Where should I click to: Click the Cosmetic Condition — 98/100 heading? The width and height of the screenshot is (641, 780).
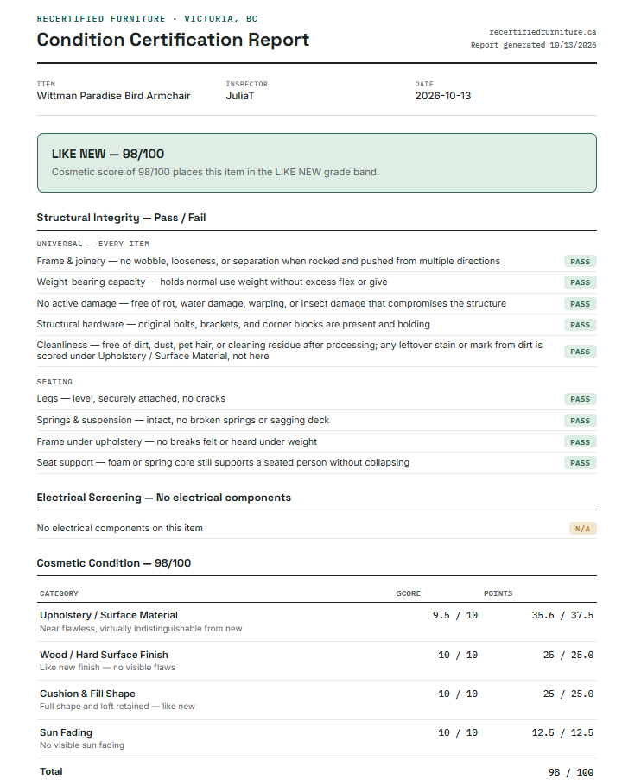[x=113, y=562]
